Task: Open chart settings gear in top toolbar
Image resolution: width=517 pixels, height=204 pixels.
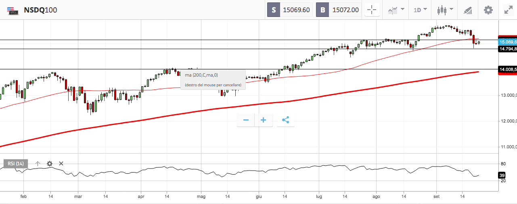Action: [x=488, y=10]
